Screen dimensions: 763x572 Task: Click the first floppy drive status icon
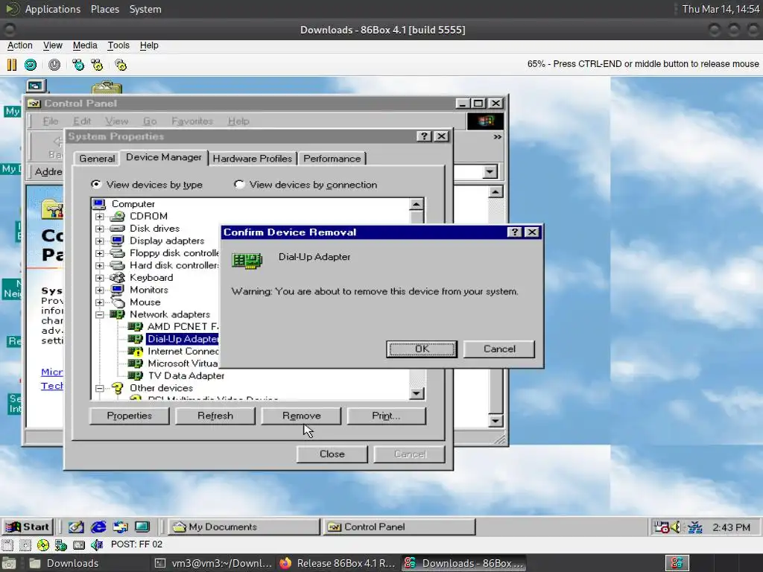[x=7, y=544]
